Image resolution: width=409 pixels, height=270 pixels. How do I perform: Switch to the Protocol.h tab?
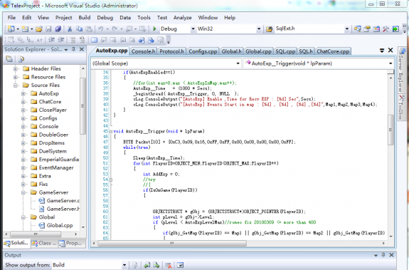pyautogui.click(x=171, y=51)
